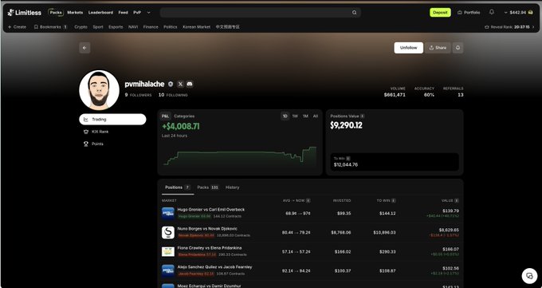
Task: Open Bookmarks
Action: tap(50, 27)
